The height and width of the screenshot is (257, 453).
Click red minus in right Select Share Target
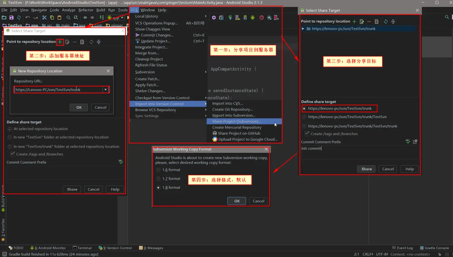point(369,21)
